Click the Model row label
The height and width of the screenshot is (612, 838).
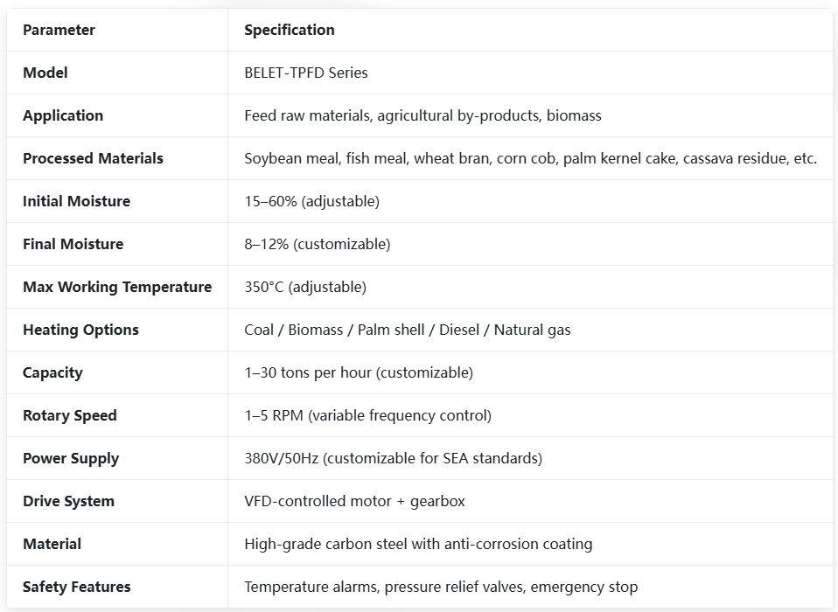(x=45, y=73)
